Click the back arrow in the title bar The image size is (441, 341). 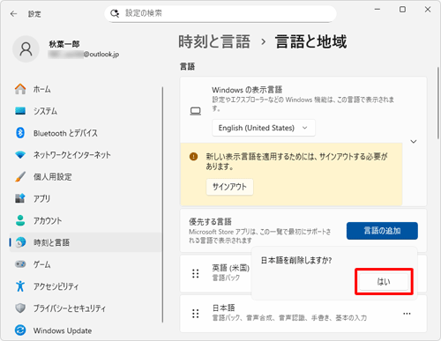[13, 14]
